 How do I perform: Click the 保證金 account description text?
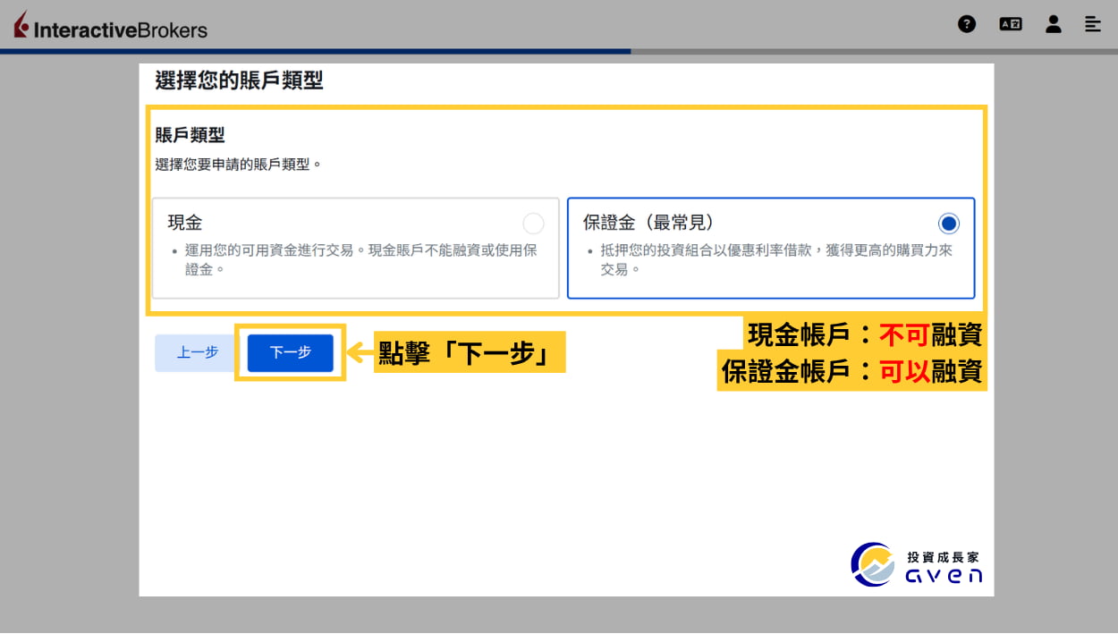[776, 259]
